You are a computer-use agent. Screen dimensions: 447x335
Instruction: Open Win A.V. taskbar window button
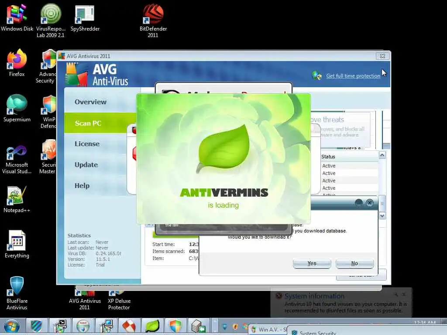pyautogui.click(x=268, y=330)
